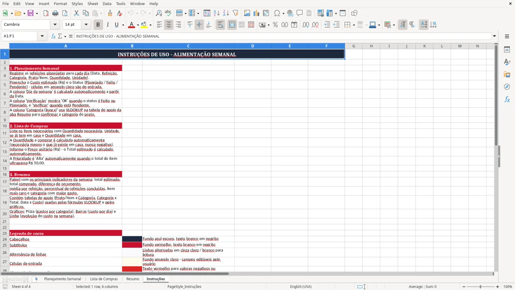Toggle Merge and Center Cells
This screenshot has width=515, height=290.
232,25
